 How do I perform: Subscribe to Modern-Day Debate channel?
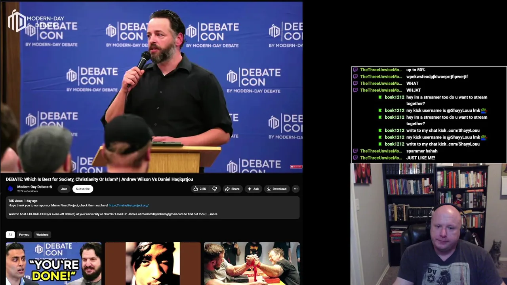pos(83,189)
